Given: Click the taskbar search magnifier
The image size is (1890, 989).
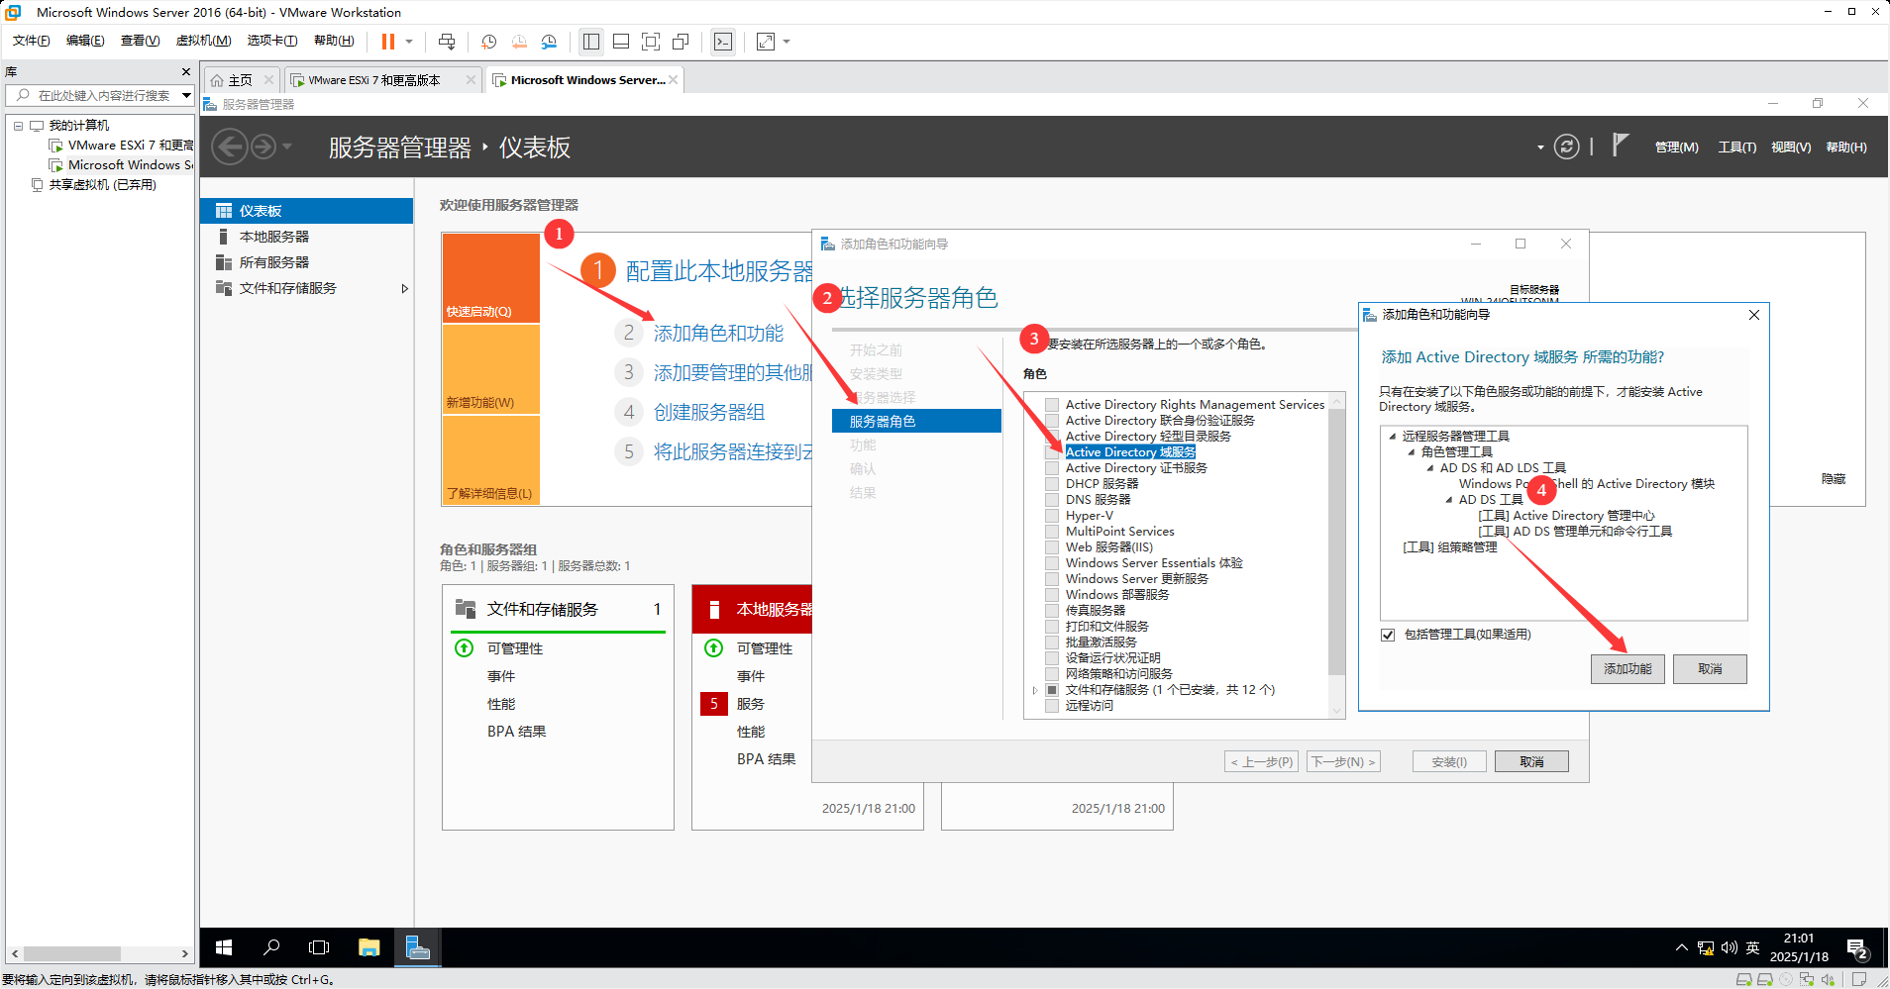Looking at the screenshot, I should (271, 947).
